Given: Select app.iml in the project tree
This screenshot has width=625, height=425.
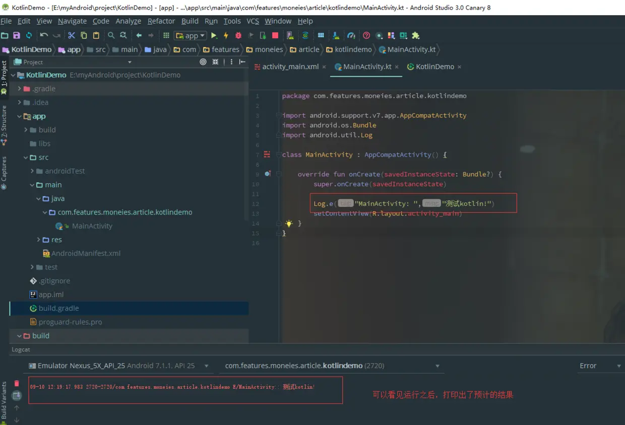Looking at the screenshot, I should [x=51, y=295].
